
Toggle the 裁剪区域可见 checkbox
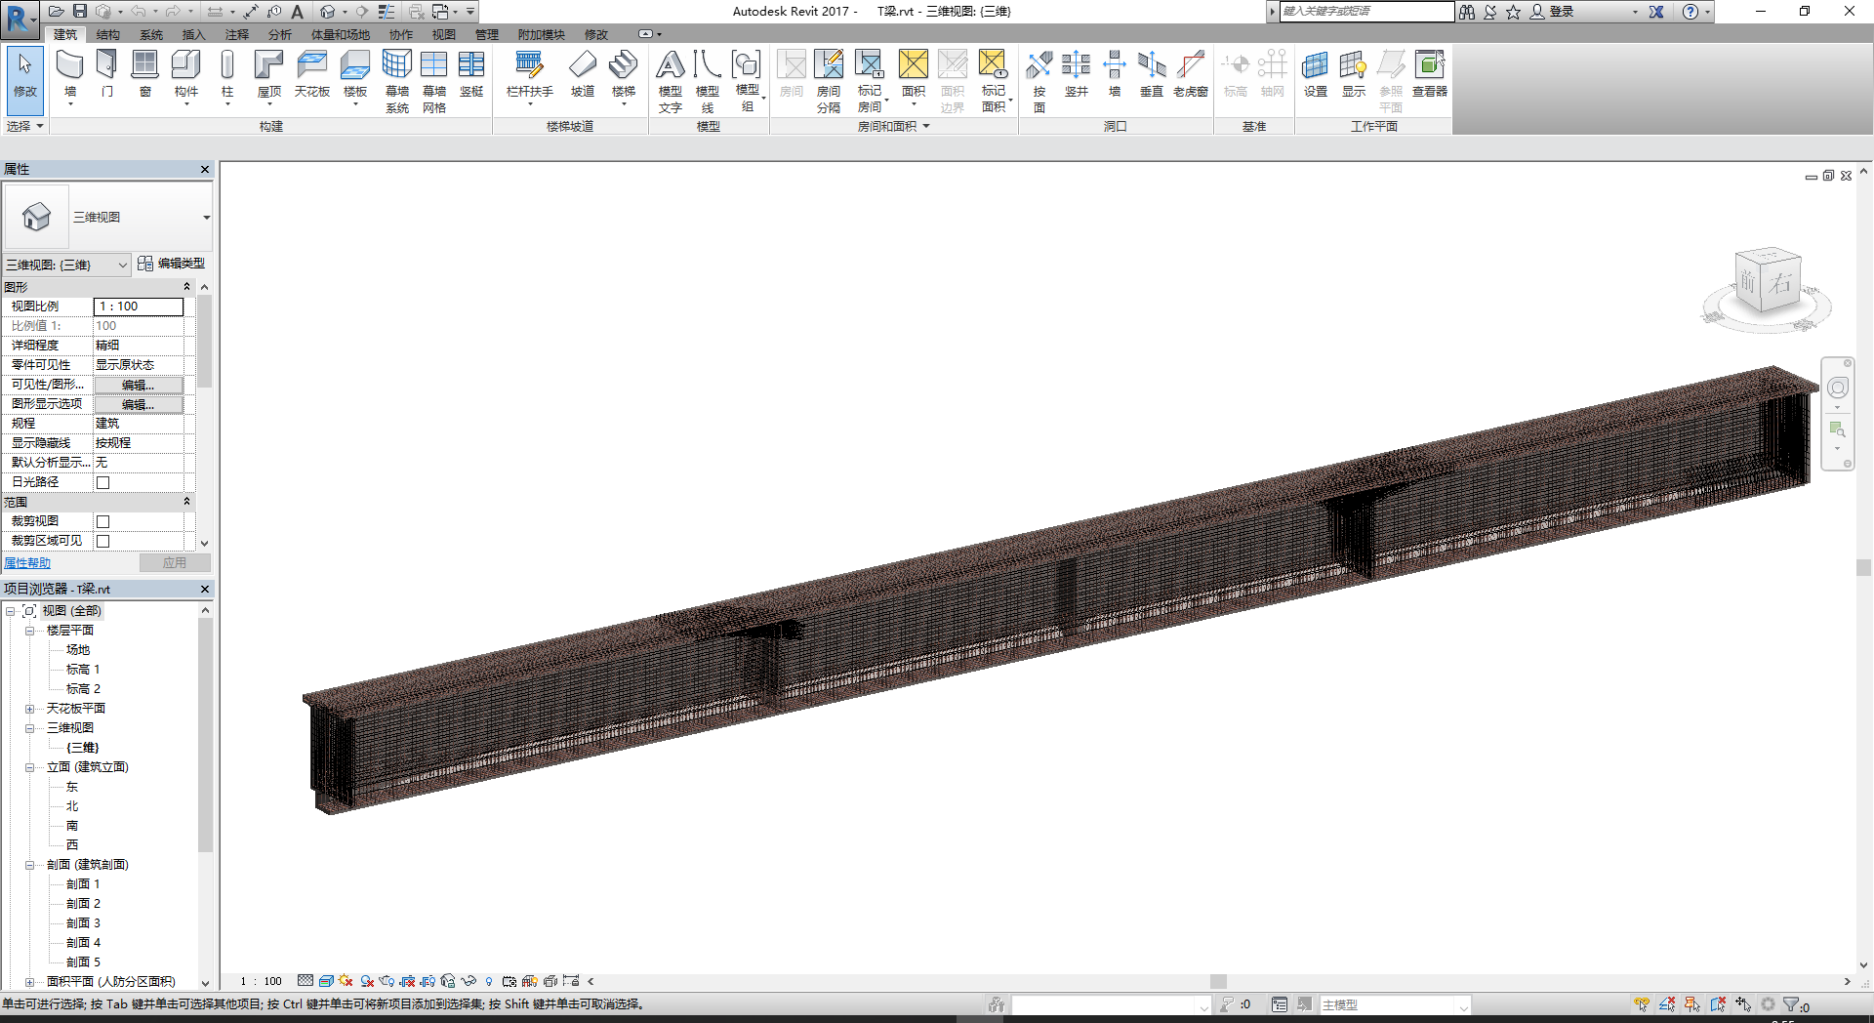(x=102, y=540)
